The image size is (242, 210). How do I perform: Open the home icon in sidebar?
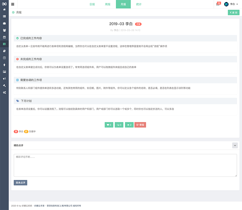pyautogui.click(x=4, y=10)
